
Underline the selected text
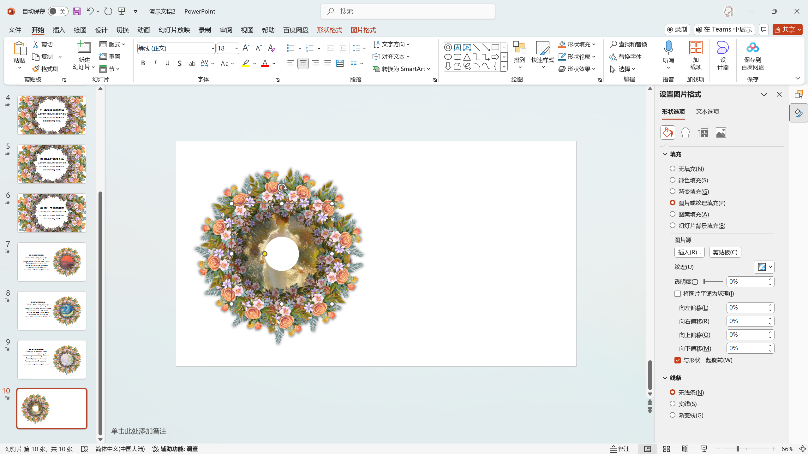[x=167, y=63]
